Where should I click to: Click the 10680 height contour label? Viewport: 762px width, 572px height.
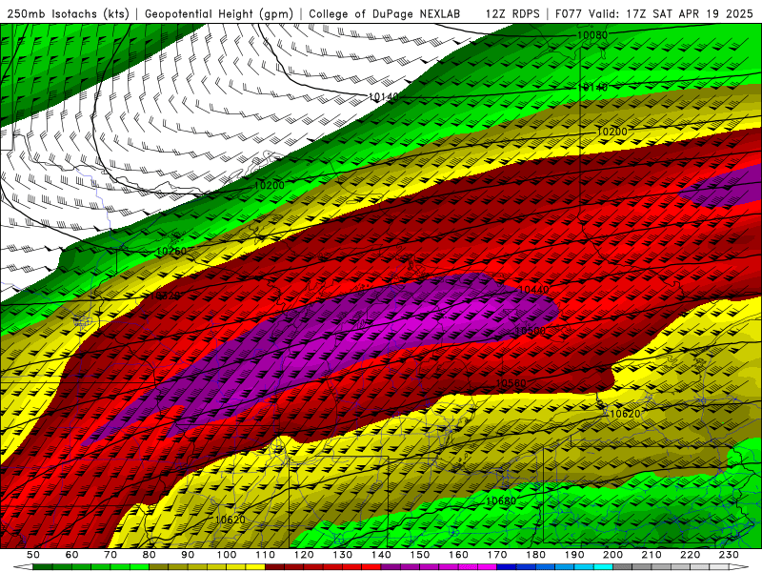(501, 500)
